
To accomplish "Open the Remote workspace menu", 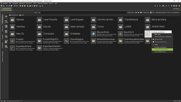I will coord(43,3).
